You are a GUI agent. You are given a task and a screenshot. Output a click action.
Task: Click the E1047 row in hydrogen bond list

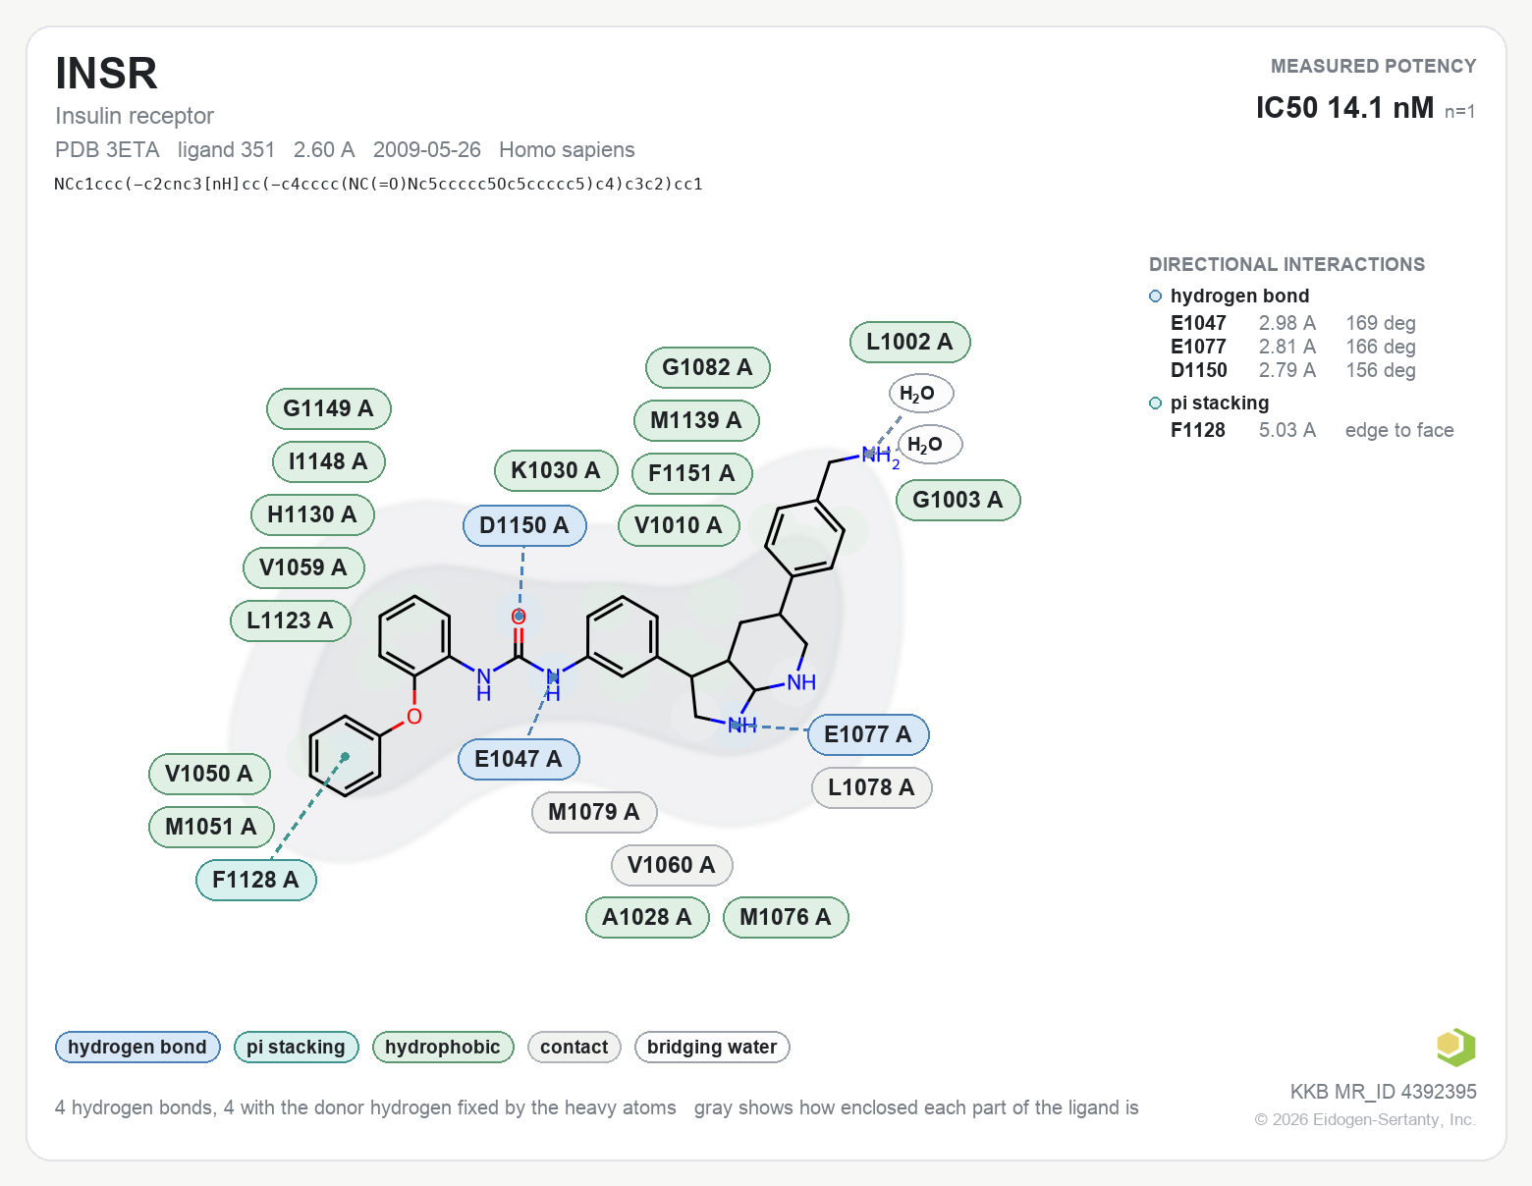[1293, 324]
